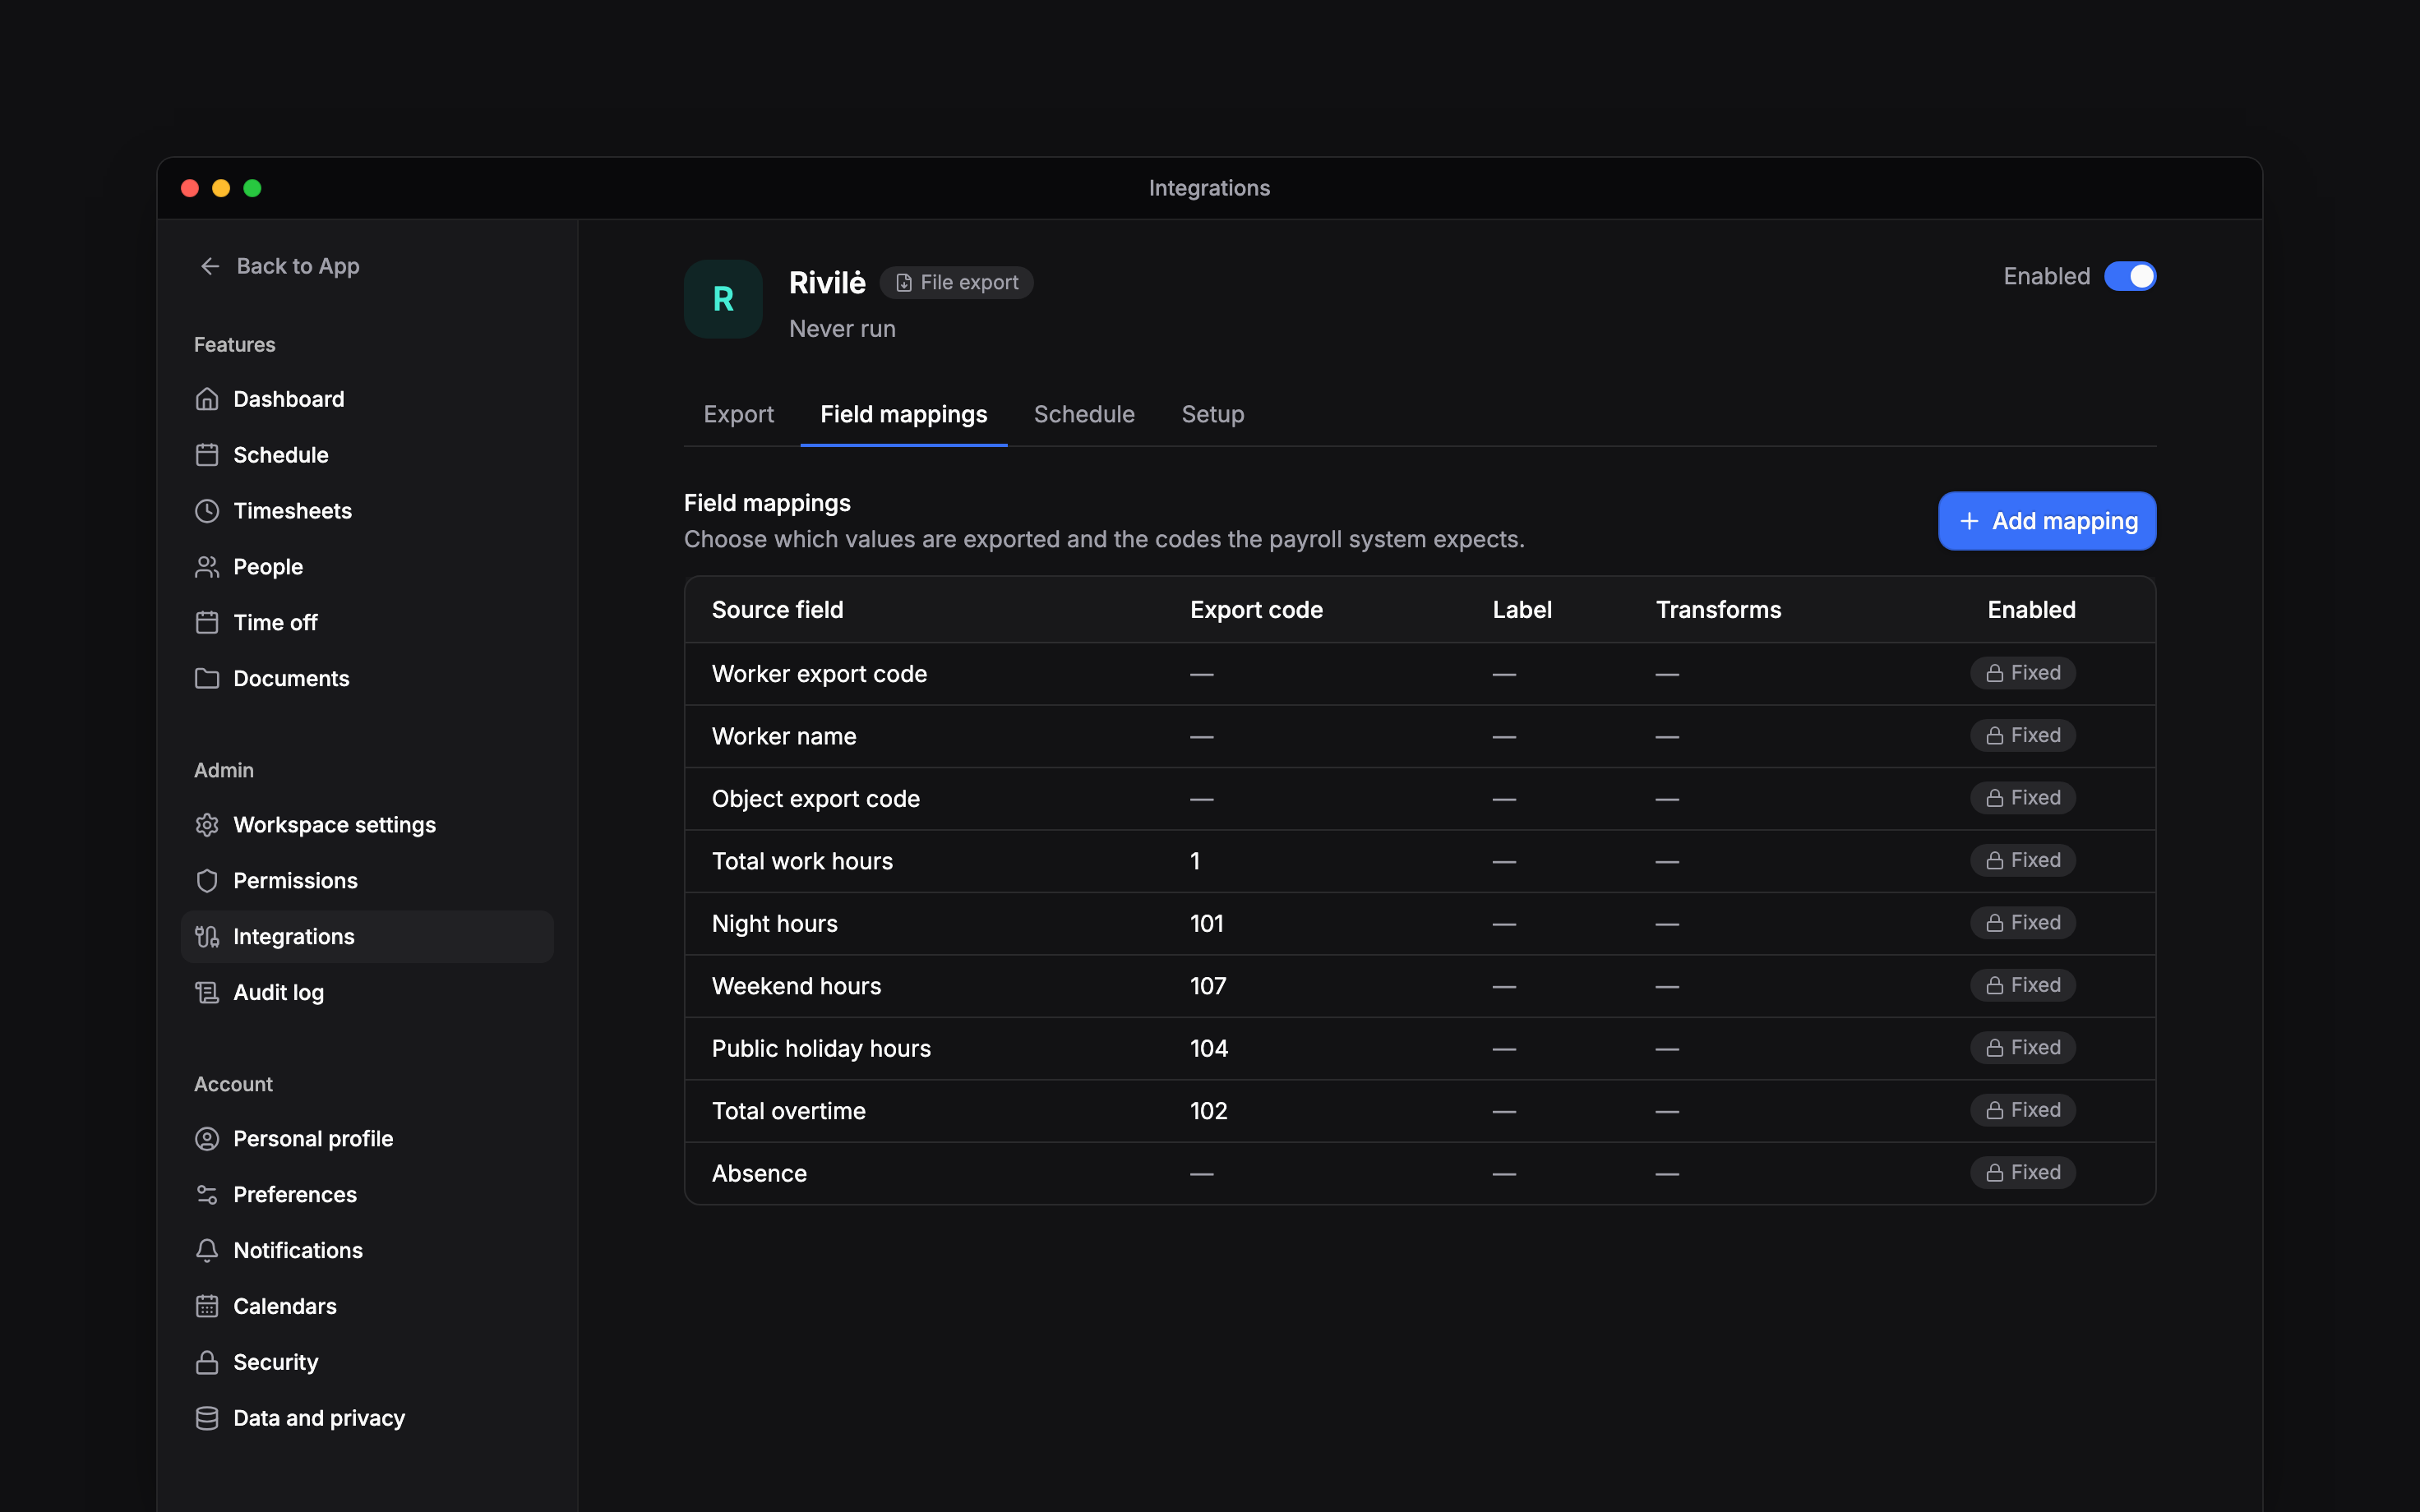This screenshot has height=1512, width=2420.
Task: Toggle the Enabled switch for Rivilė
Action: 2130,276
